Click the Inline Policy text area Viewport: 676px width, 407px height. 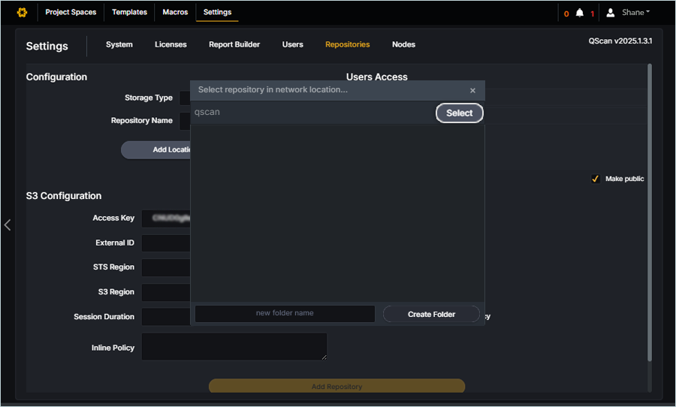tap(234, 347)
